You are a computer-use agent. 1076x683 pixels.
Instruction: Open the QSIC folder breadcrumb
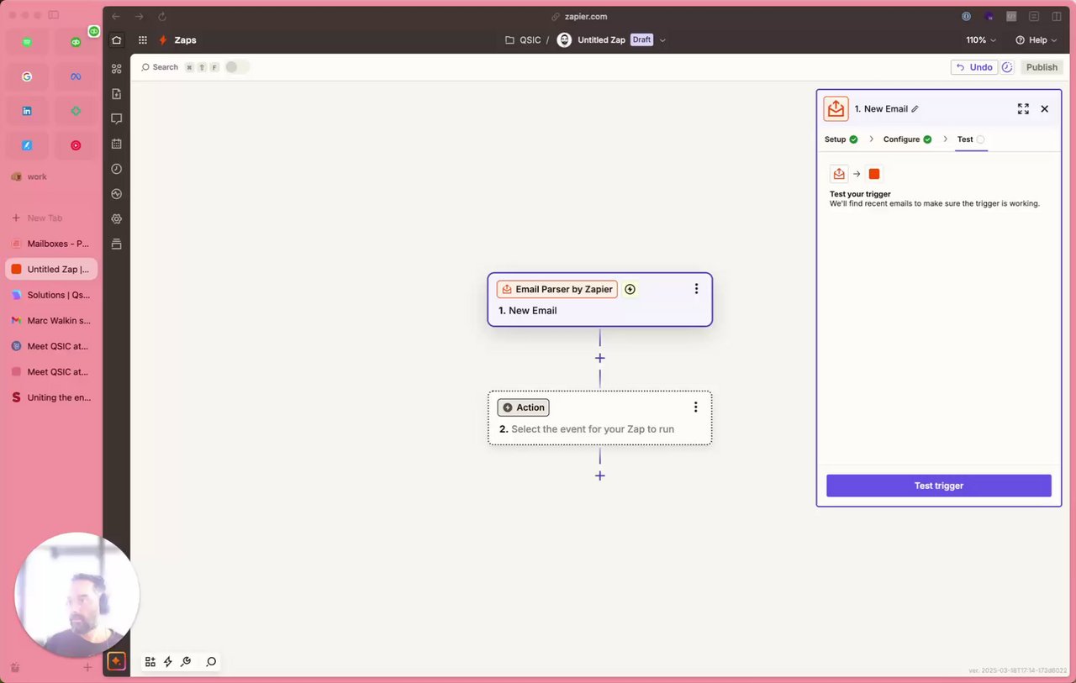tap(523, 40)
